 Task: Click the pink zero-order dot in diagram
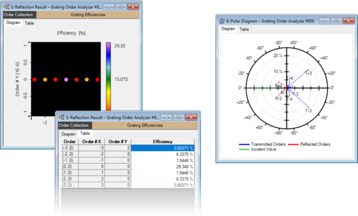(66, 79)
